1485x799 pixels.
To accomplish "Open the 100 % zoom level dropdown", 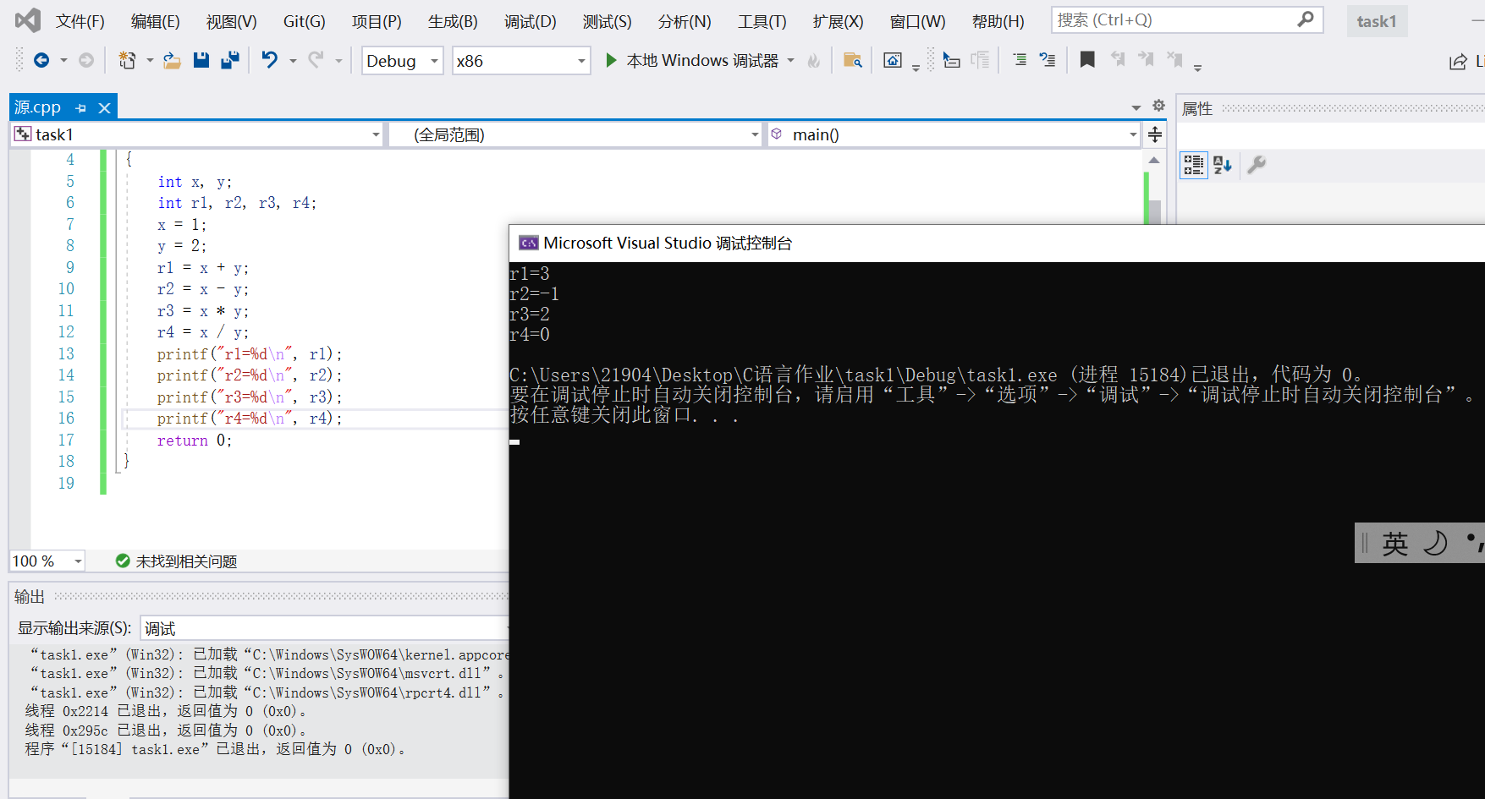I will (47, 561).
